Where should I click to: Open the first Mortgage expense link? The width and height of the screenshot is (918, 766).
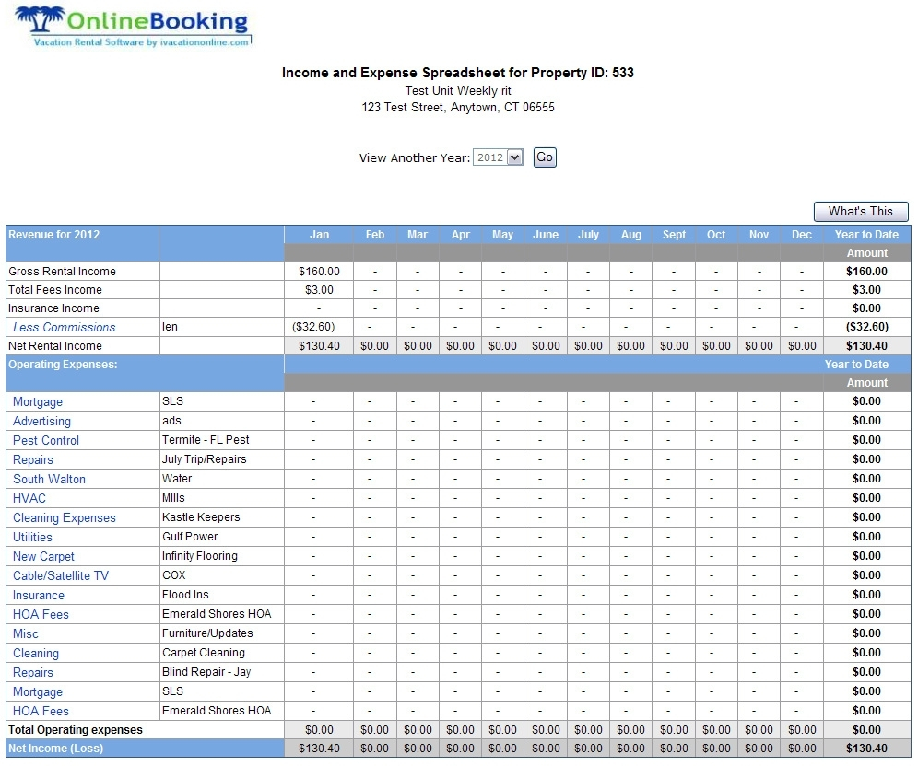38,401
